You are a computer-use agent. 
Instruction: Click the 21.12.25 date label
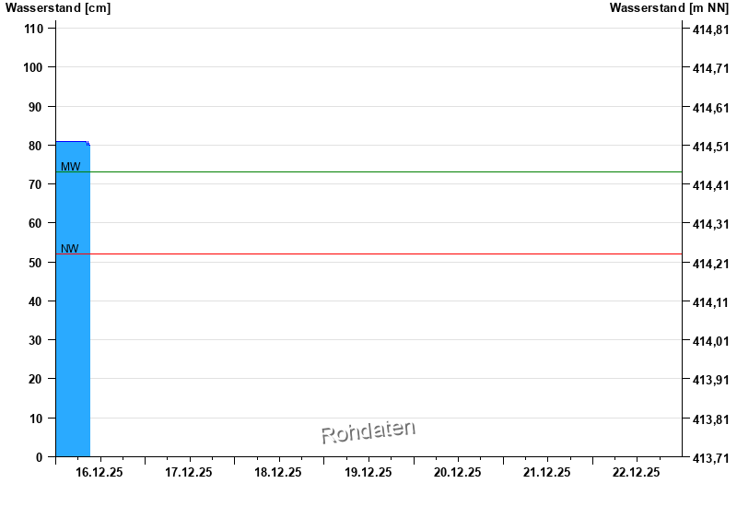(x=546, y=472)
